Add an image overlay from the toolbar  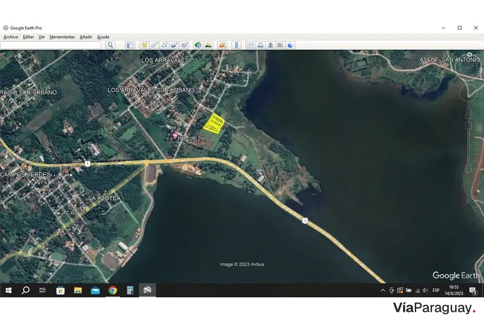[174, 45]
